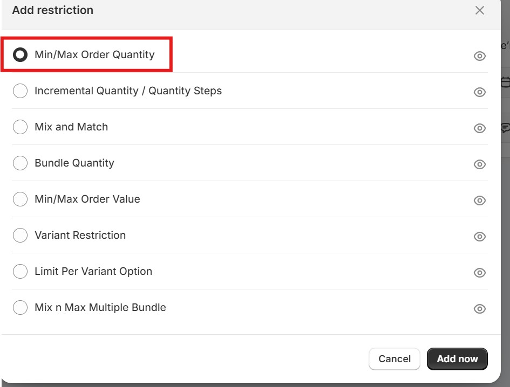
Task: Select the Incremental Quantity radio button
Action: pos(20,91)
